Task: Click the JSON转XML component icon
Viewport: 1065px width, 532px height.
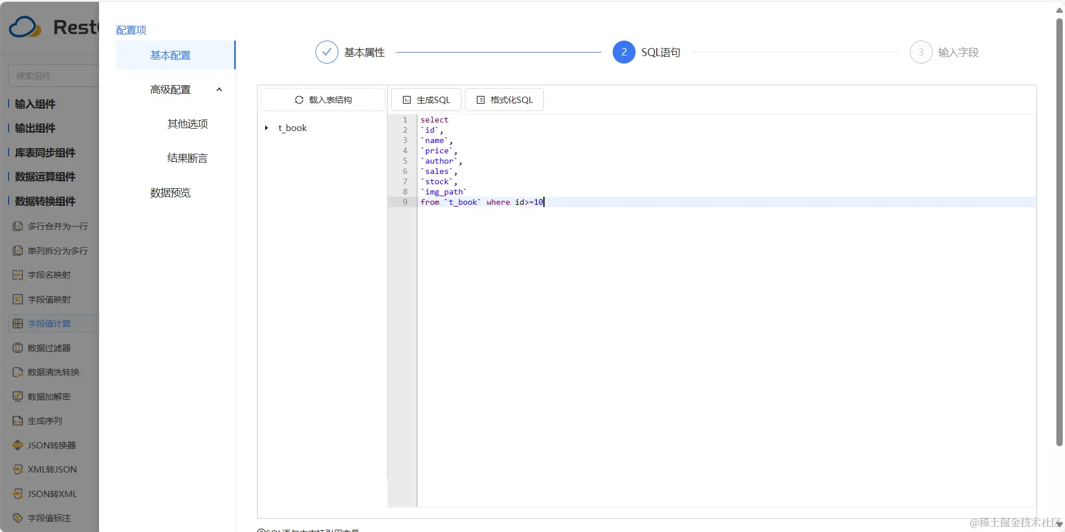Action: [x=18, y=494]
